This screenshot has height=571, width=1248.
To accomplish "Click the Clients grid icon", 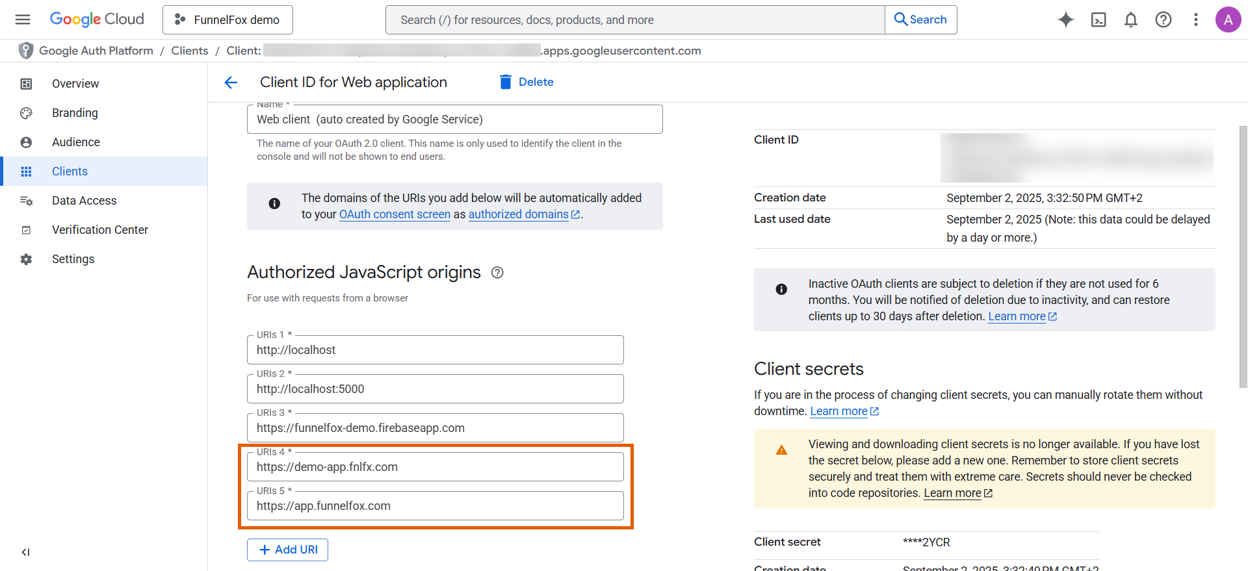I will pyautogui.click(x=26, y=171).
